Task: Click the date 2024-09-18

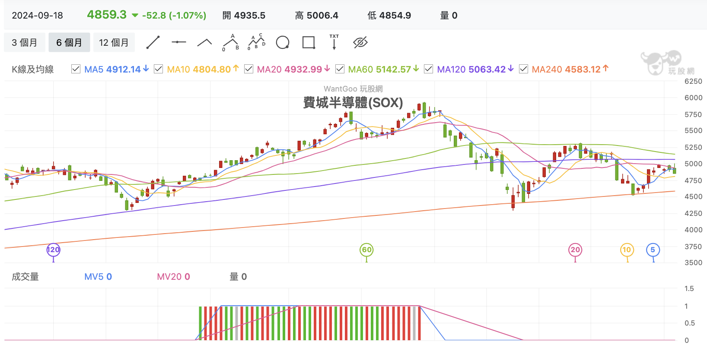Action: [x=38, y=16]
